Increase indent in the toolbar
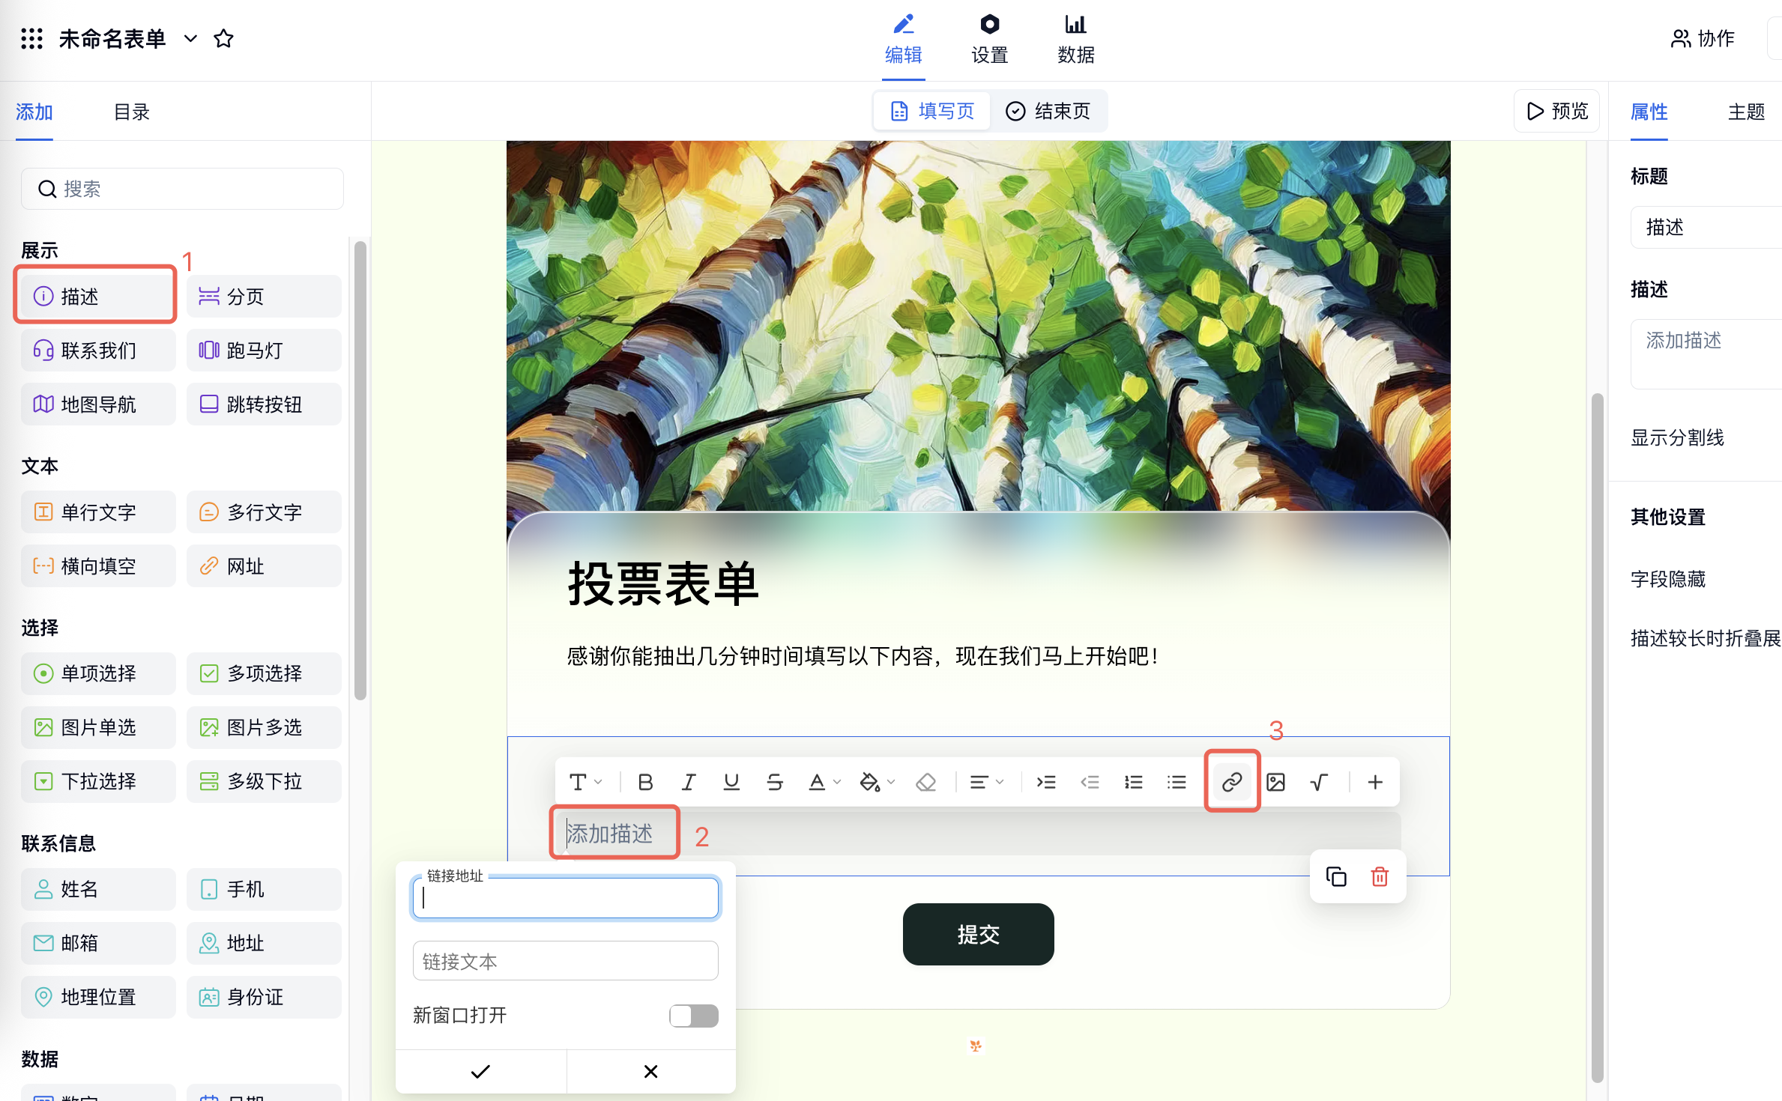Viewport: 1782px width, 1101px height. coord(1046,782)
